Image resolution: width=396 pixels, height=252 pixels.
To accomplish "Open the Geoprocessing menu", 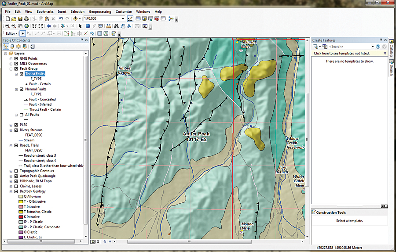I will pos(100,11).
